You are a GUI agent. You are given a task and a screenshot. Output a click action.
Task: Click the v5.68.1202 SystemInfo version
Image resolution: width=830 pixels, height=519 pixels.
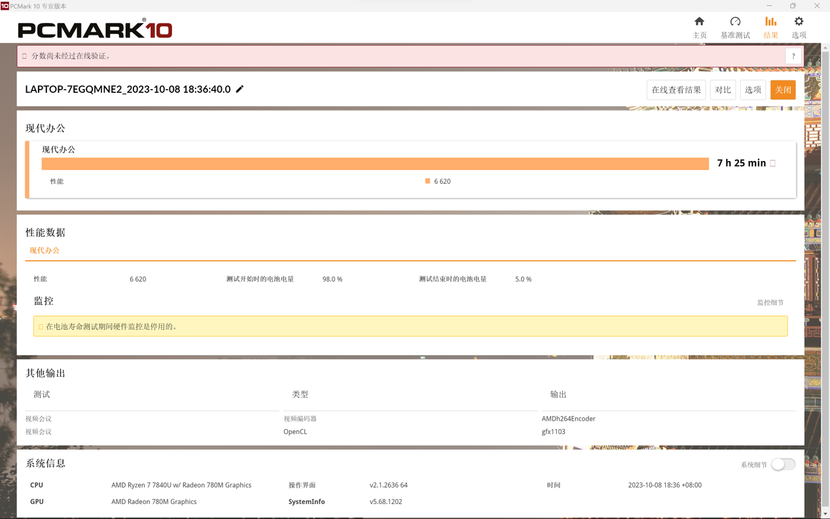click(x=386, y=502)
